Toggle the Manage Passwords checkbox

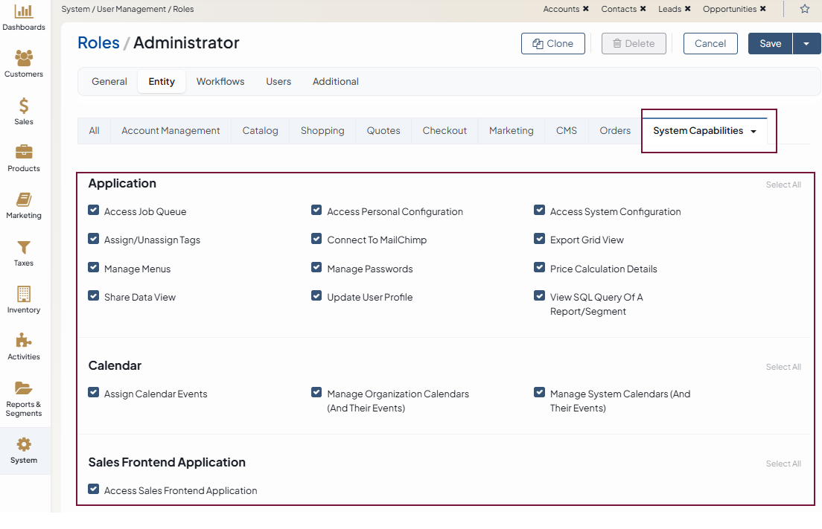316,268
